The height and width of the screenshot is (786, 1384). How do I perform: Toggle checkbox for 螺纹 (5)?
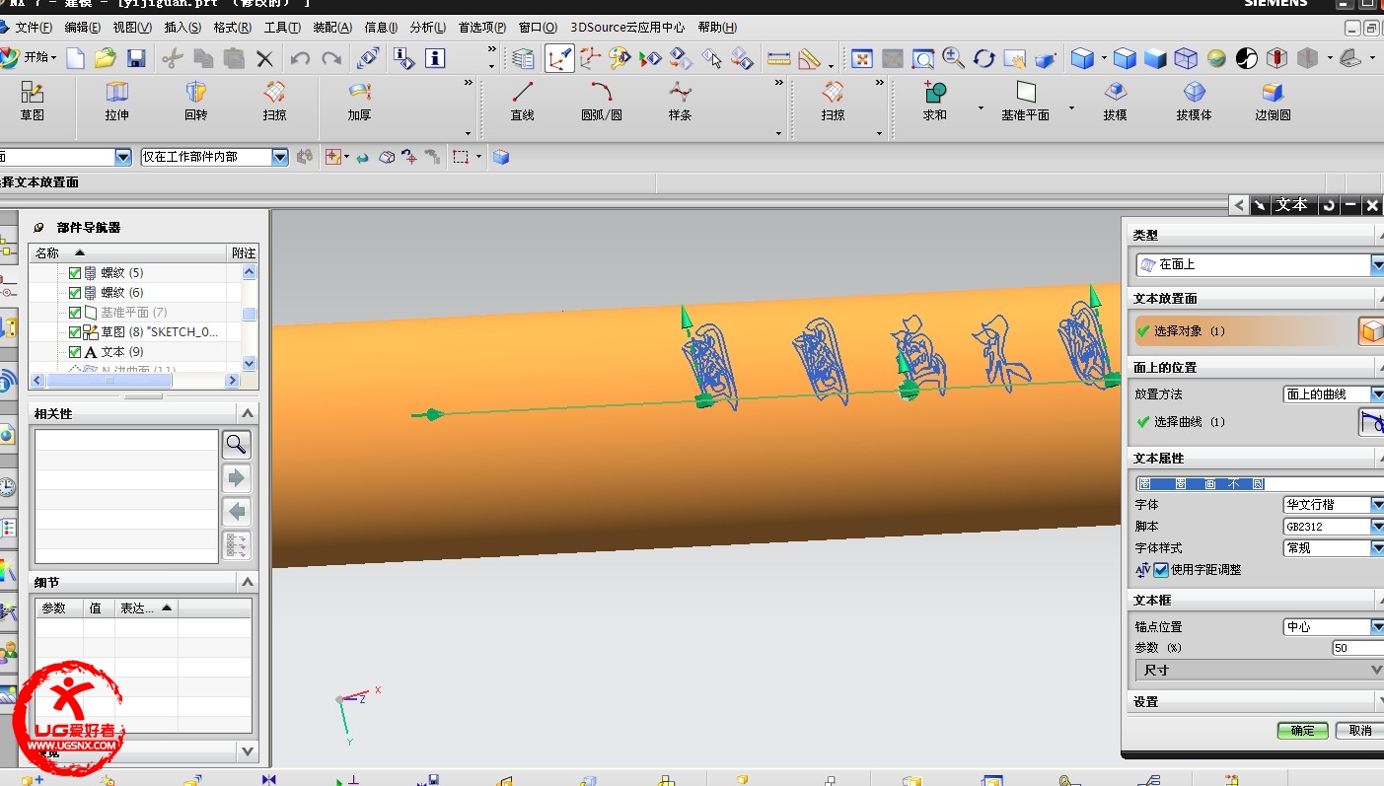point(75,273)
